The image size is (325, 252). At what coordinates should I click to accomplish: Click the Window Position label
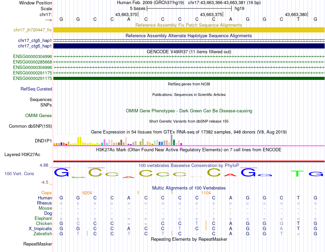click(x=36, y=3)
